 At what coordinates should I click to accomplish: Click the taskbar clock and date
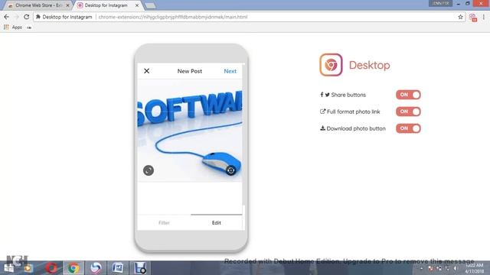(475, 268)
